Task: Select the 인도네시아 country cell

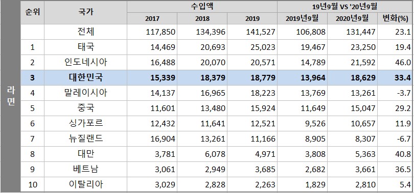Action: 86,62
